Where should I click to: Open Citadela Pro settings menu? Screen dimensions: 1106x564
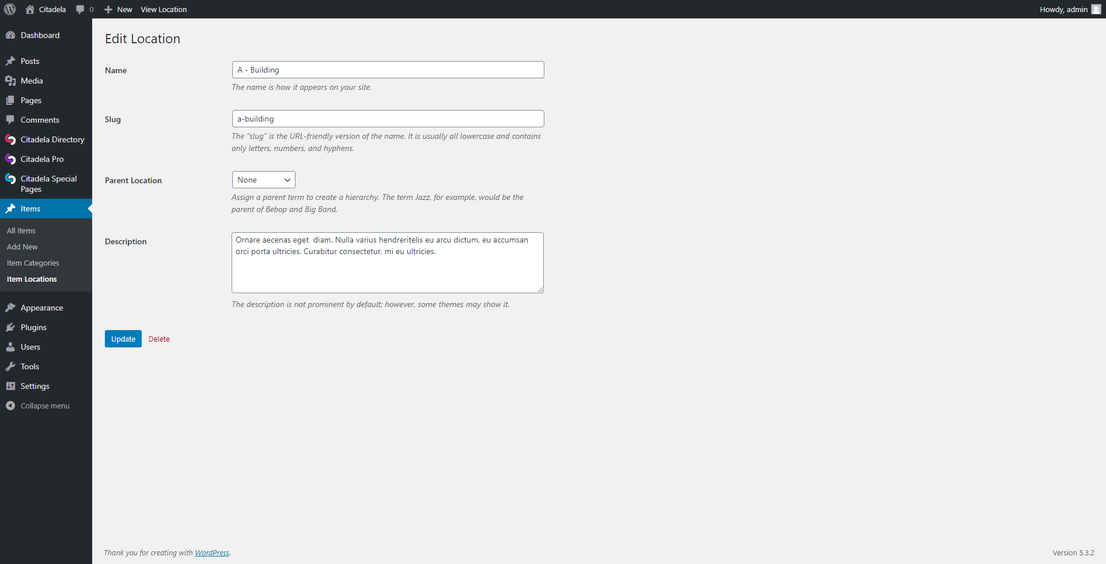click(42, 159)
